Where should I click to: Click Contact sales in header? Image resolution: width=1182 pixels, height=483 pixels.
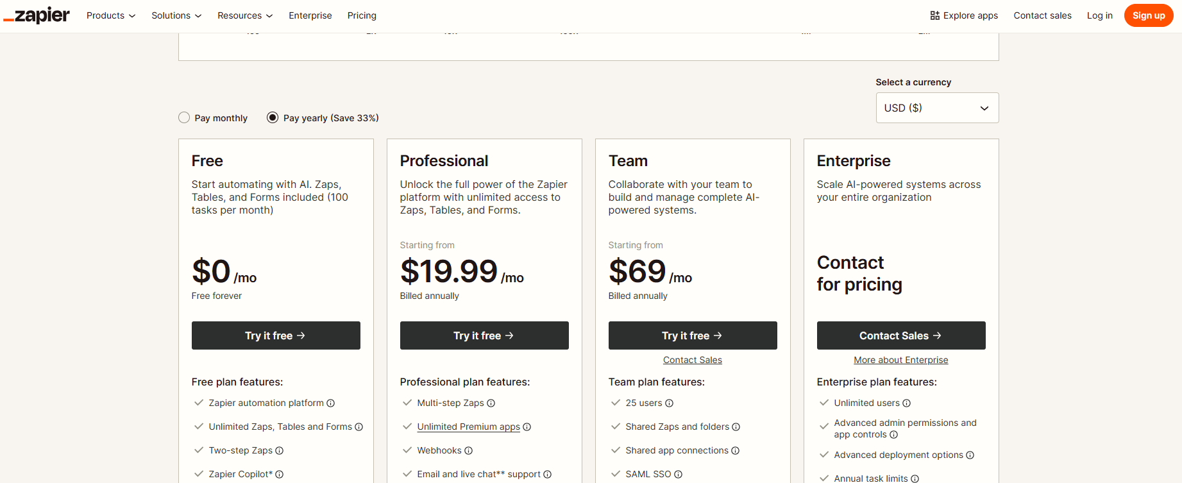tap(1042, 15)
